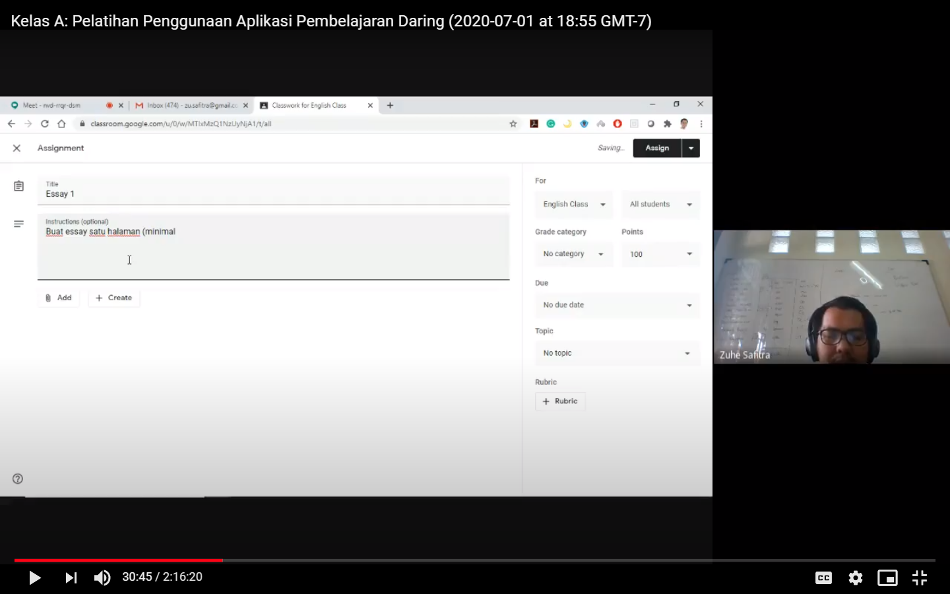Screen dimensions: 950x594
Task: Switch to the Gmail Inbox tab
Action: point(188,106)
